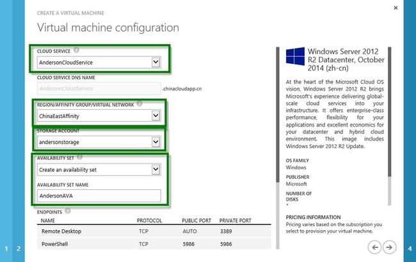Click the PRICING INFORMATION heading
The image size is (416, 262).
point(314,217)
